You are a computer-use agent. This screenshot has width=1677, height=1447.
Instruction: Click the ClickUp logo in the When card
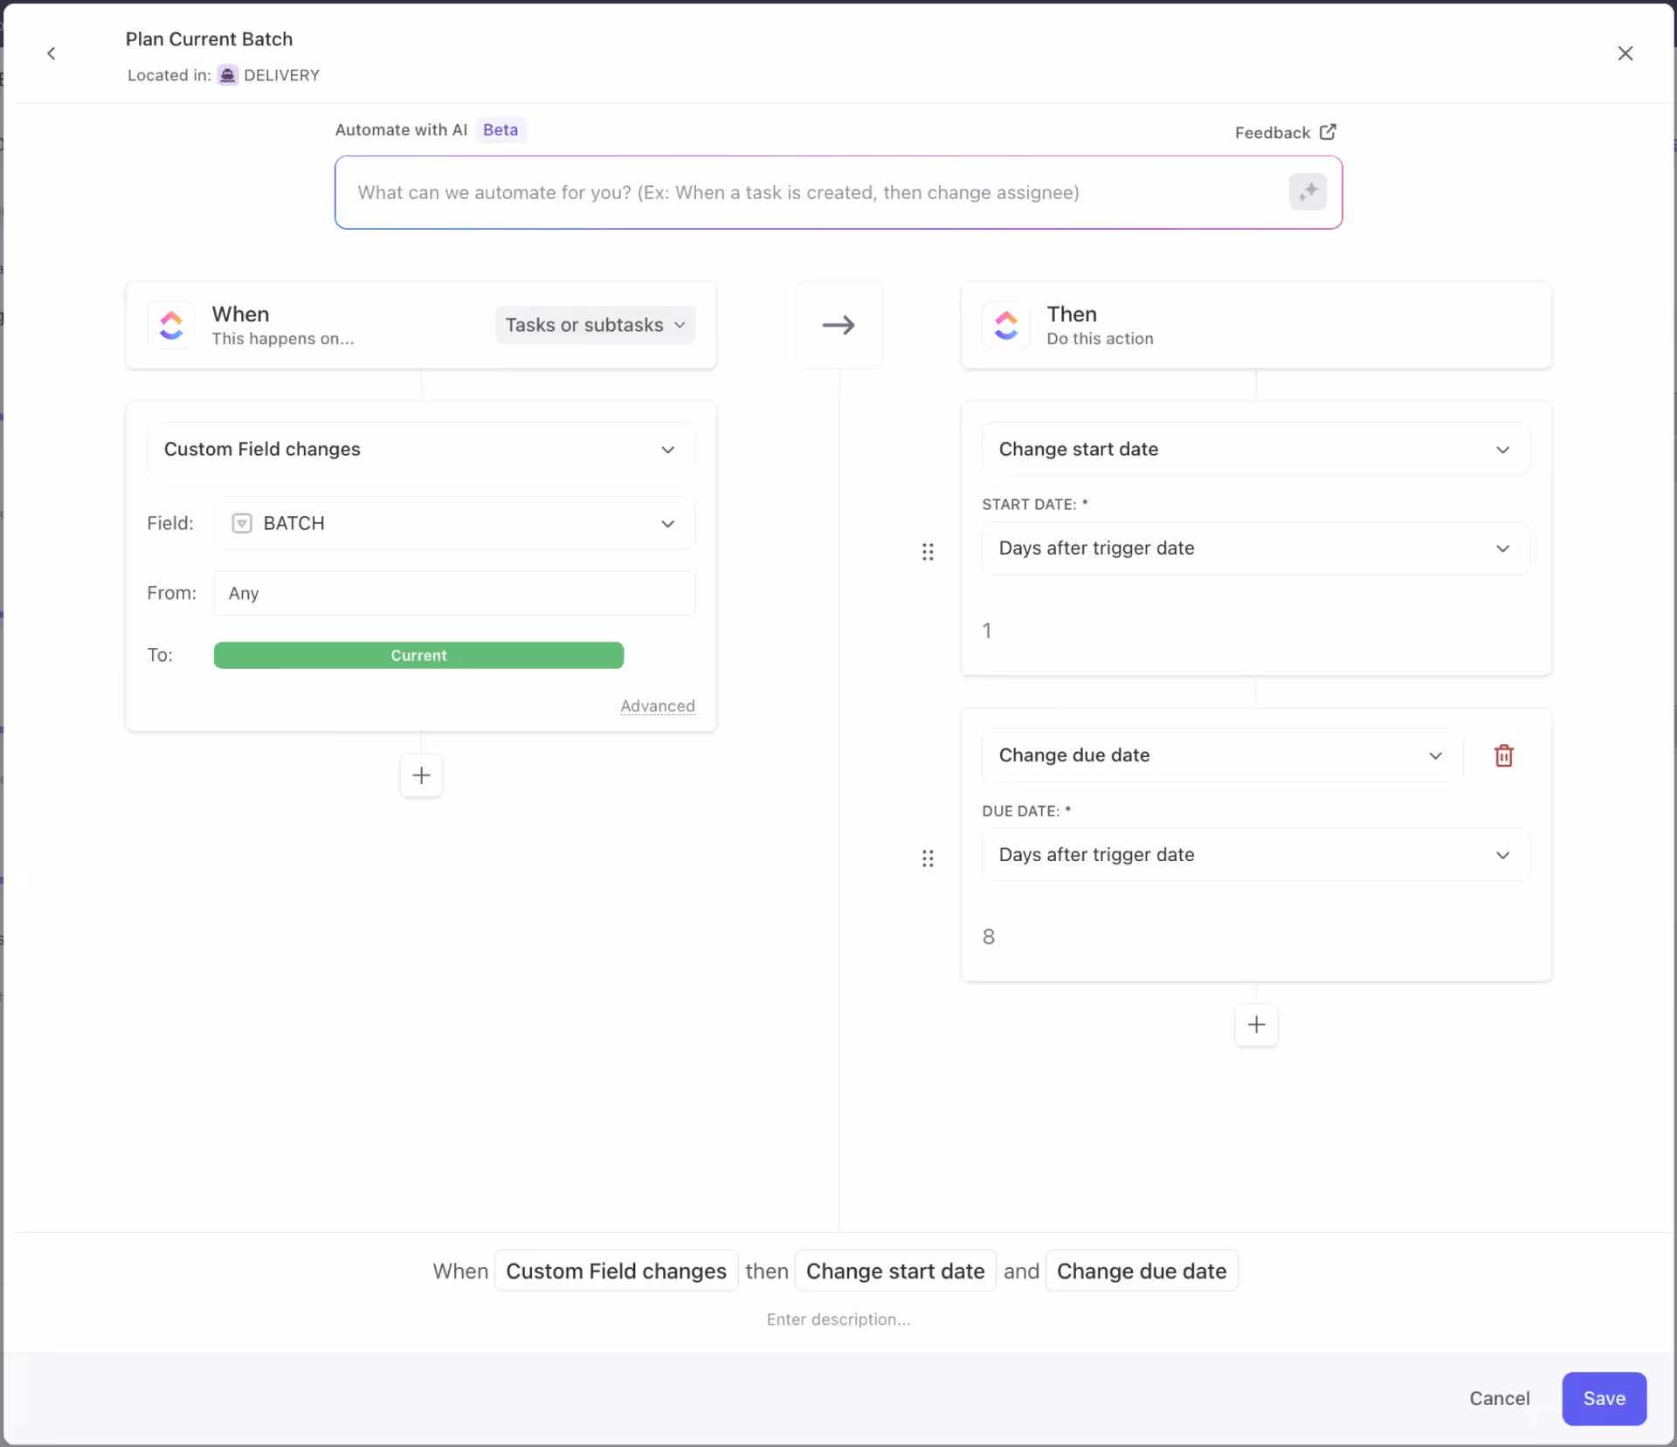coord(171,324)
